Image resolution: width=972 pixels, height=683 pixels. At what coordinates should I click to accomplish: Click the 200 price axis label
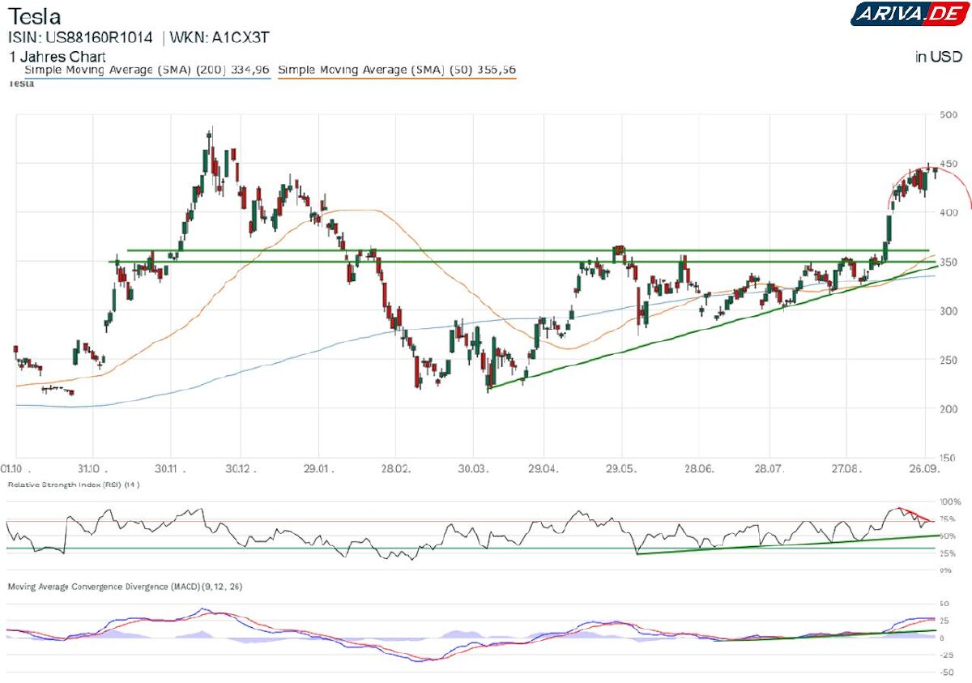coord(947,409)
